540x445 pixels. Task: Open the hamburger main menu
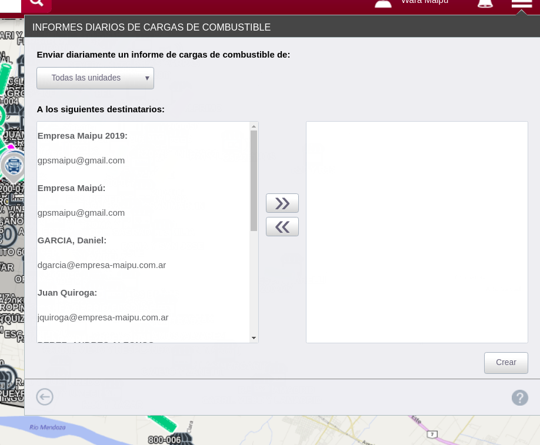pos(522,4)
